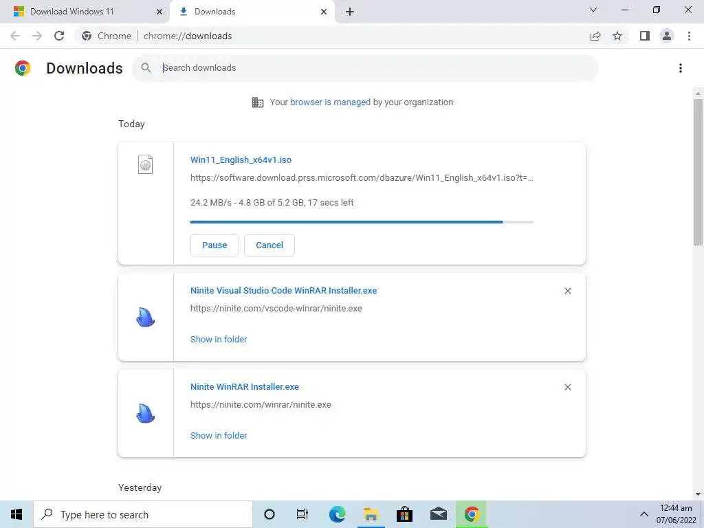Show Ninite WinRAR Installer in folder
Viewport: 704px width, 528px height.
tap(219, 435)
